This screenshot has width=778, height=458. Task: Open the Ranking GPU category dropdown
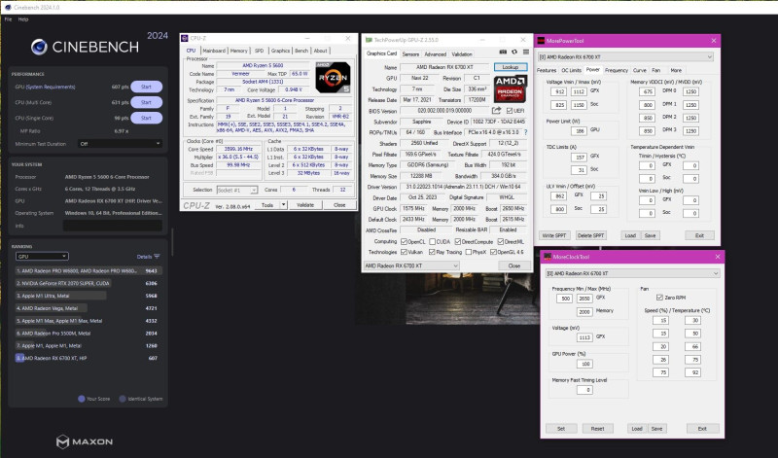(42, 257)
